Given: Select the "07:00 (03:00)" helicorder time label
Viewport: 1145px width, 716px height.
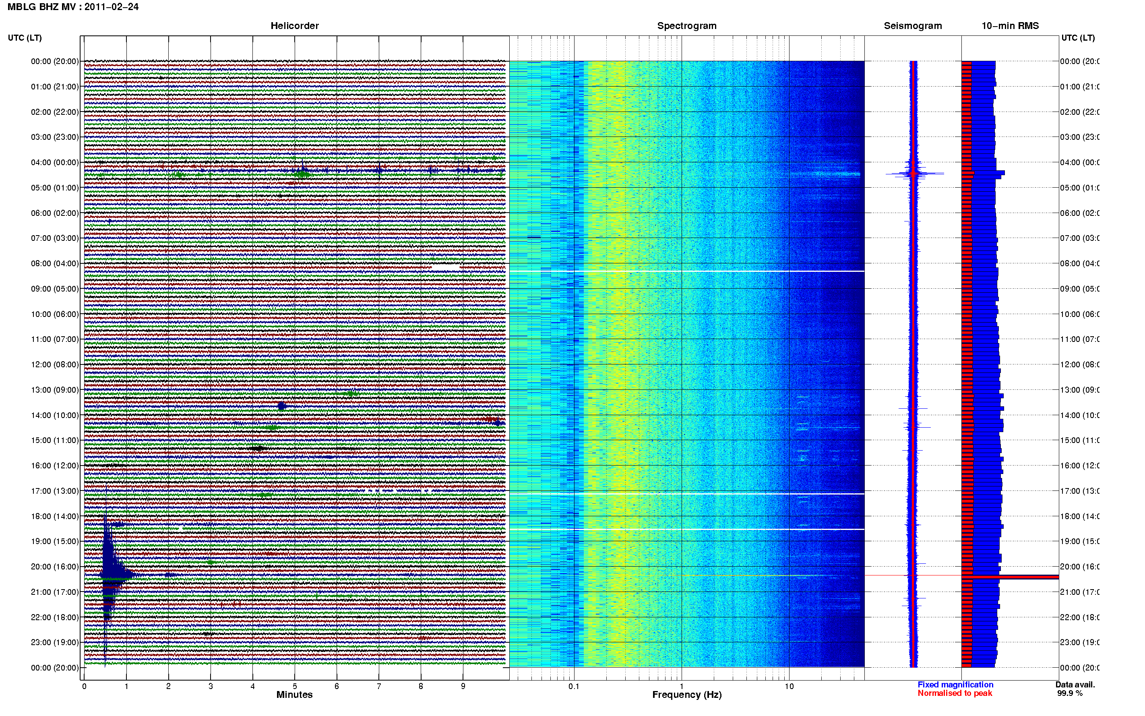Looking at the screenshot, I should click(x=55, y=238).
